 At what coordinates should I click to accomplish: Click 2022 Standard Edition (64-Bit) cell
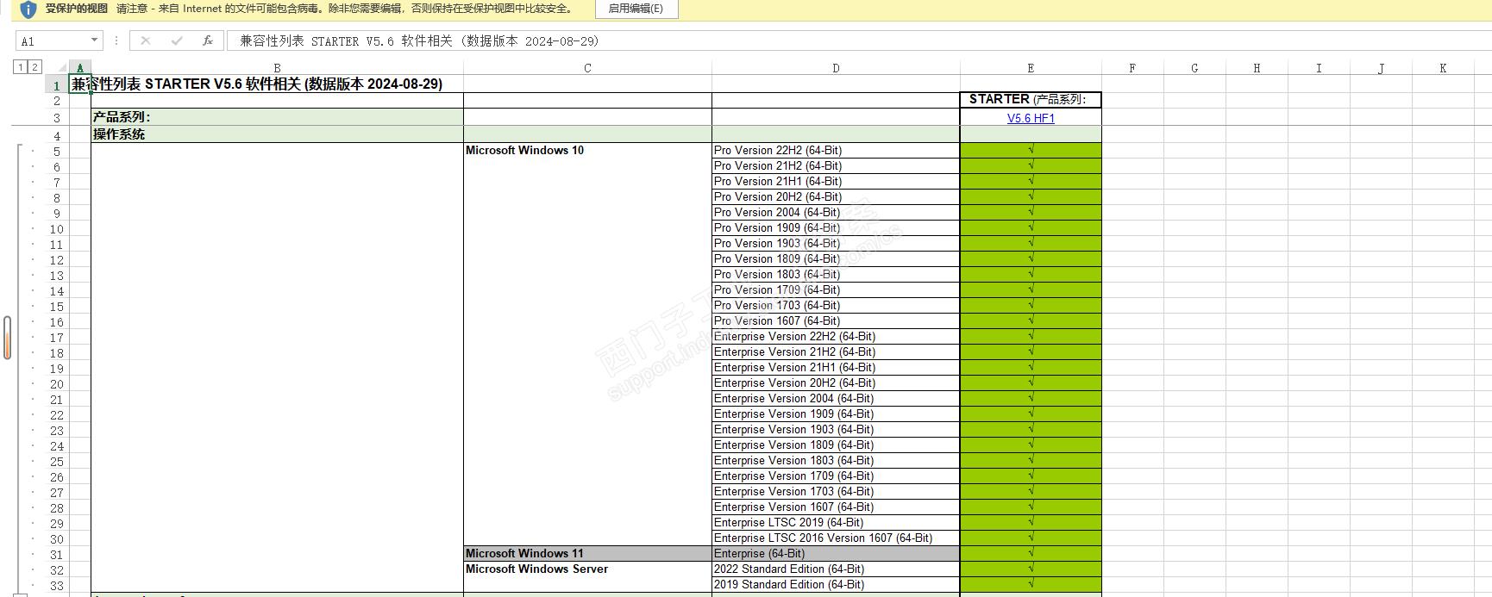pyautogui.click(x=836, y=569)
